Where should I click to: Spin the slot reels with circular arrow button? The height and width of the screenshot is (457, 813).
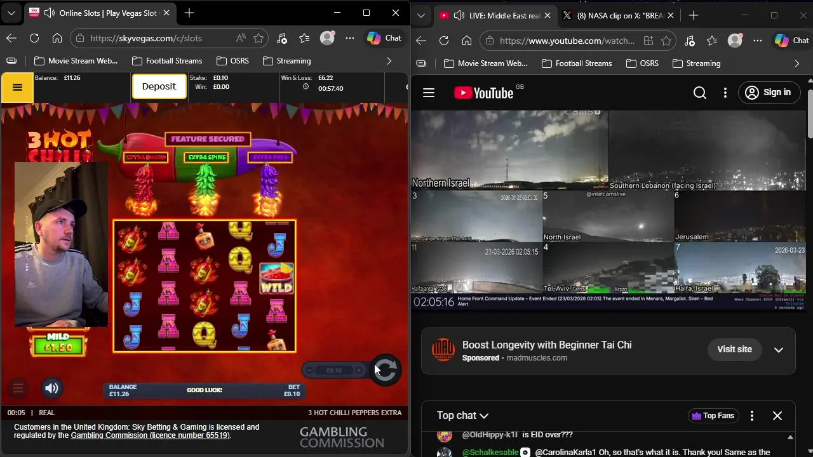(386, 369)
